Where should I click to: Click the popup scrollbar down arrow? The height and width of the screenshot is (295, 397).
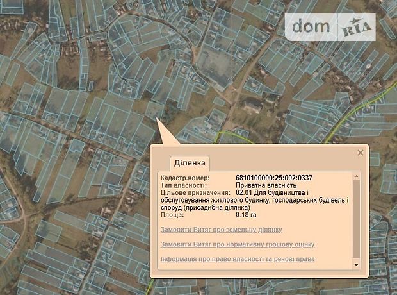coord(356,265)
